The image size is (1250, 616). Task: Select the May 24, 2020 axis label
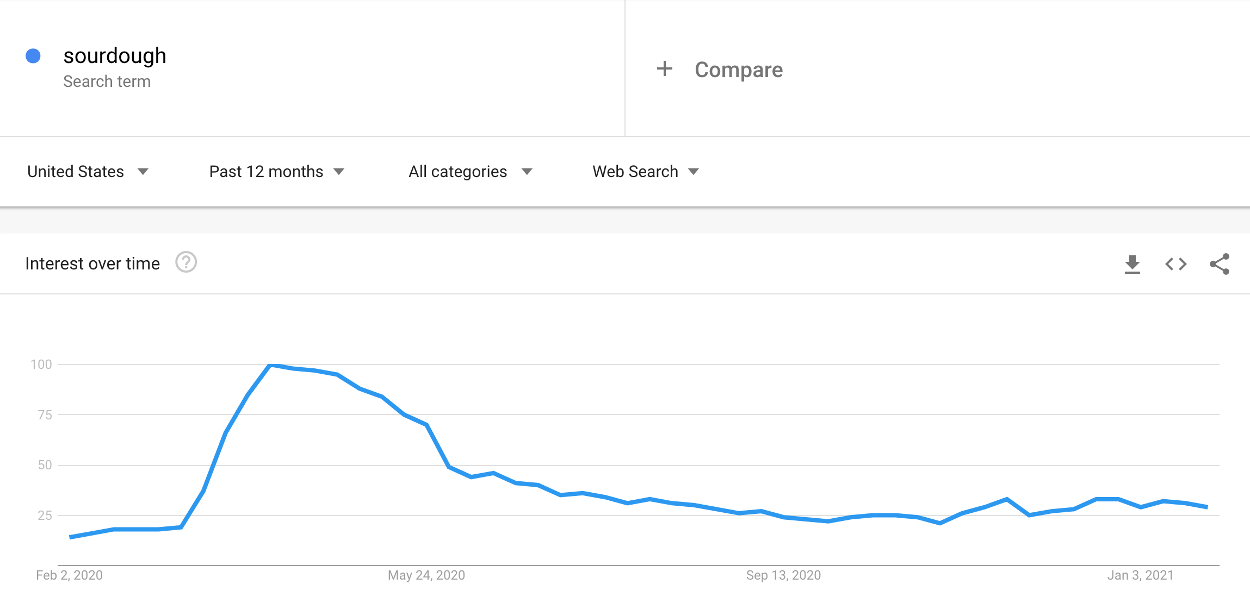tap(426, 575)
